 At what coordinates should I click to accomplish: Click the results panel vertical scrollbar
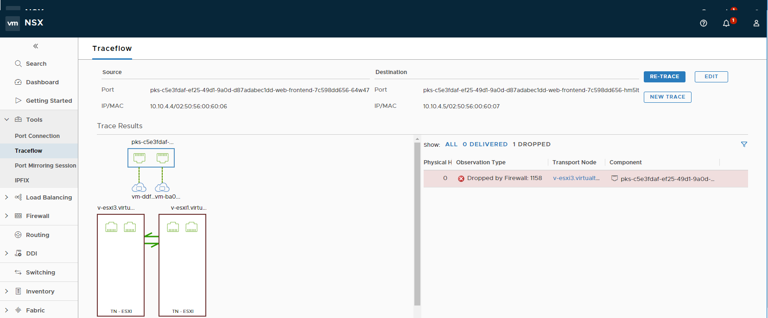417,224
